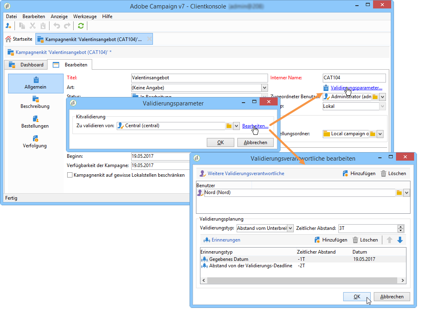Click the Bearbeiten... link in Validierungsparameter dialog

(x=255, y=126)
